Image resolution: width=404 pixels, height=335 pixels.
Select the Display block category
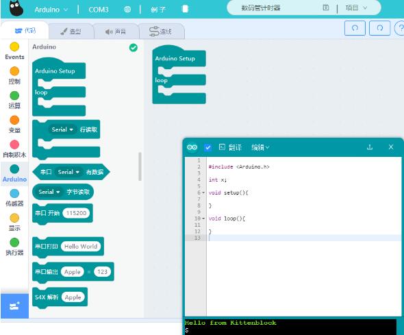point(14,223)
